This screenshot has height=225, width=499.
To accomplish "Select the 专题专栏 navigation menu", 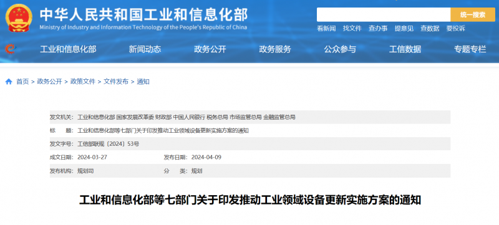I will pos(470,49).
